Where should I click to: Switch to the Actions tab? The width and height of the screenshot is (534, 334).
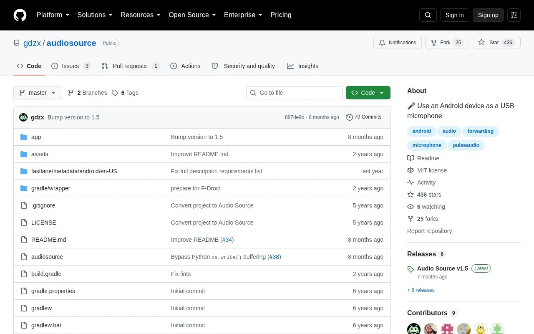(x=185, y=66)
